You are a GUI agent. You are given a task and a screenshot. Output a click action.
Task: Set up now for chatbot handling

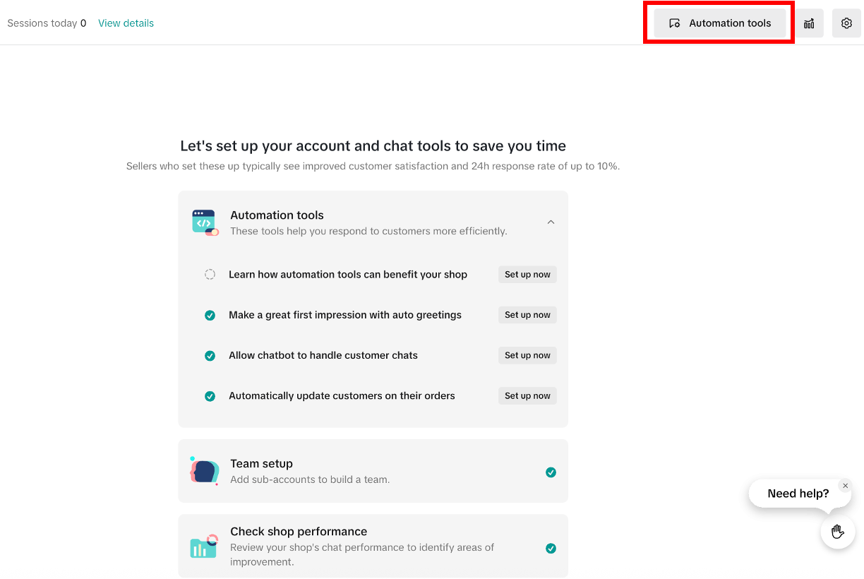[x=527, y=355]
